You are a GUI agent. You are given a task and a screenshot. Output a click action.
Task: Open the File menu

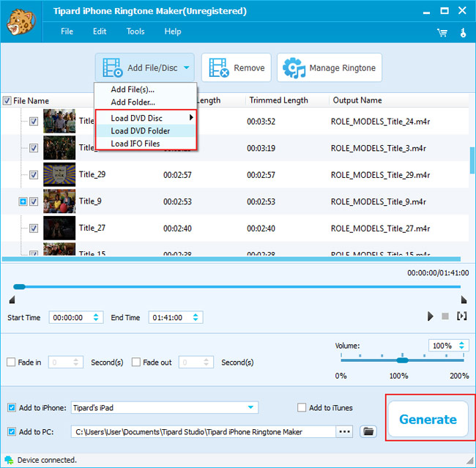point(67,31)
